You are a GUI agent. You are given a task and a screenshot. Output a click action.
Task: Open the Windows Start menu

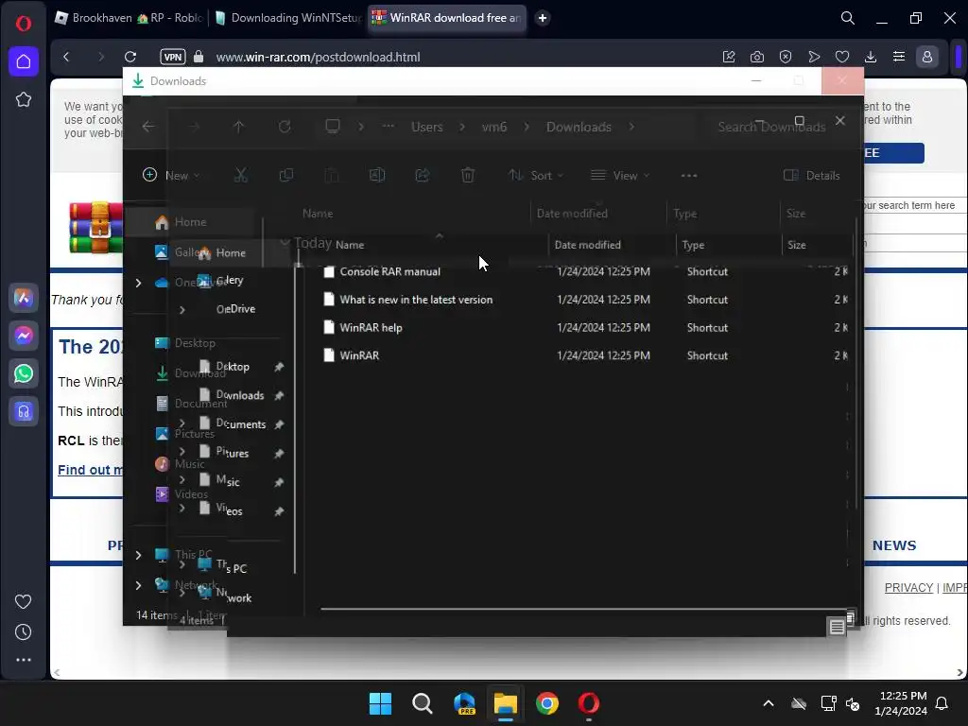click(x=380, y=703)
